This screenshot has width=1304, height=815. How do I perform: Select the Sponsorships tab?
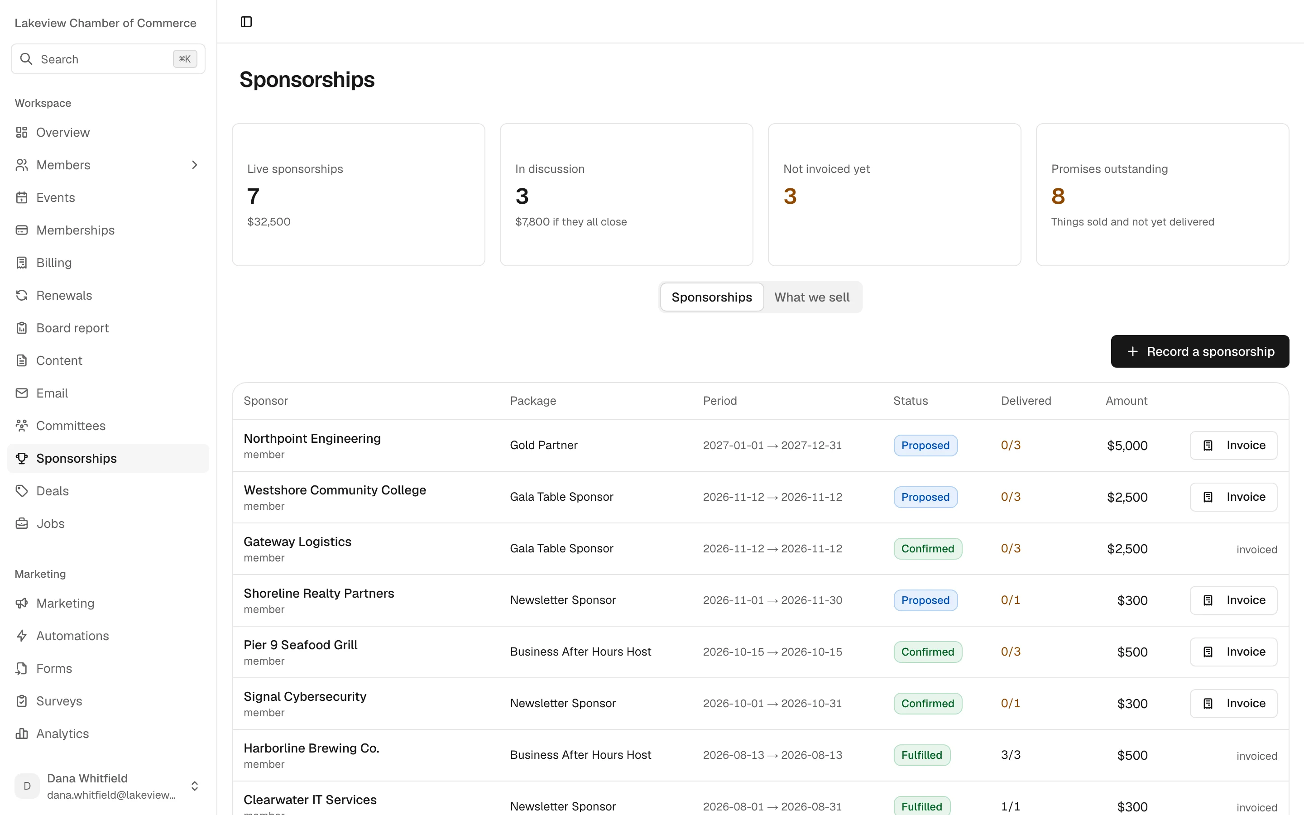tap(711, 297)
